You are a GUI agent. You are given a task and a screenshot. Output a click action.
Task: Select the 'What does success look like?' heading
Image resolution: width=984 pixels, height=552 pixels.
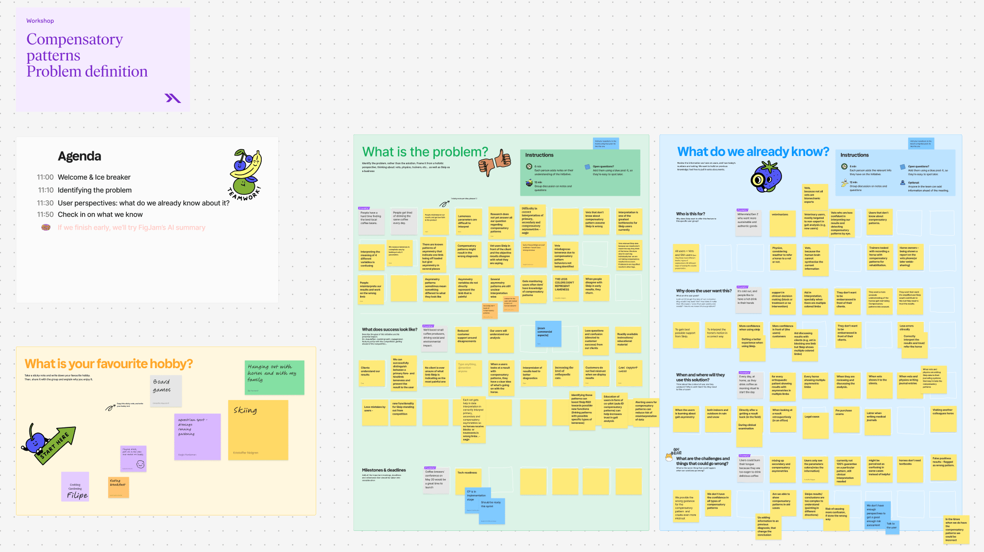(x=389, y=330)
